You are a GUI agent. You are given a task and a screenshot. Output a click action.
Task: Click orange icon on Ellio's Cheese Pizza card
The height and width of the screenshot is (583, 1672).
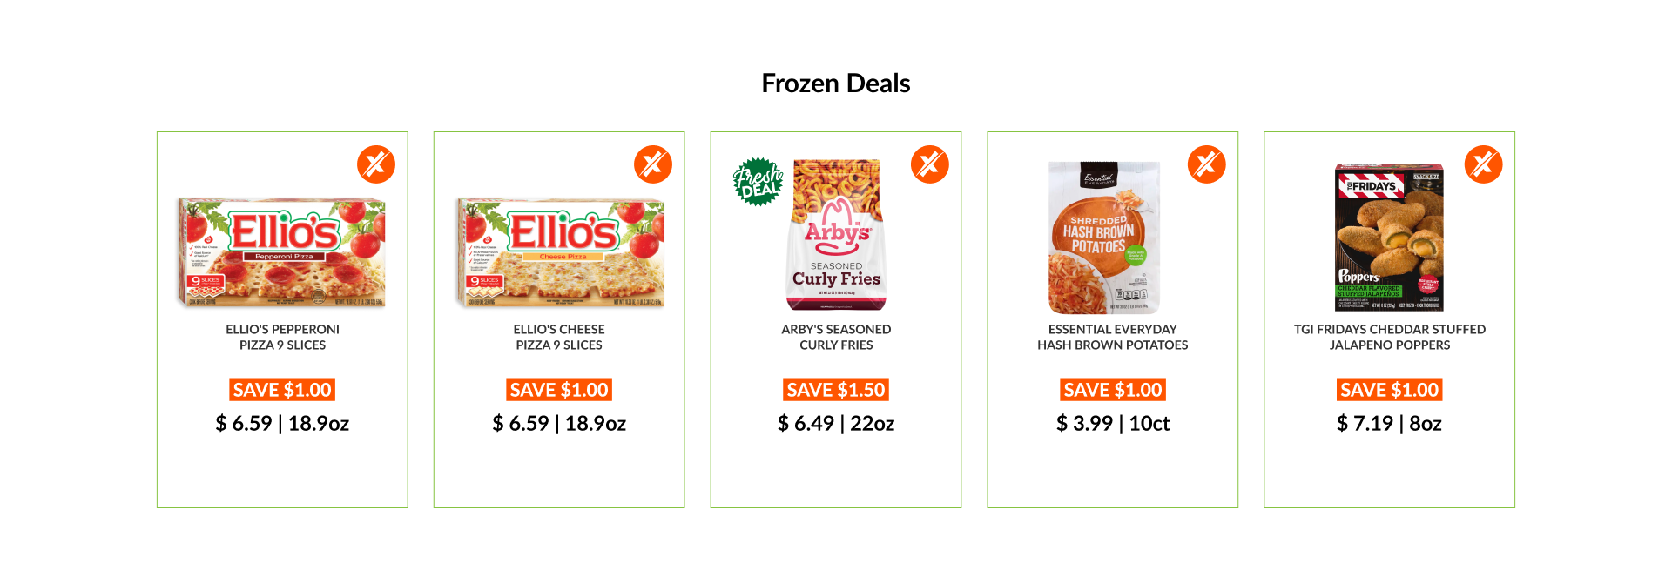click(x=653, y=164)
